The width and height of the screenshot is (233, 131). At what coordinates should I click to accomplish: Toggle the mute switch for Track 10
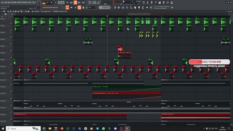click(x=11, y=84)
